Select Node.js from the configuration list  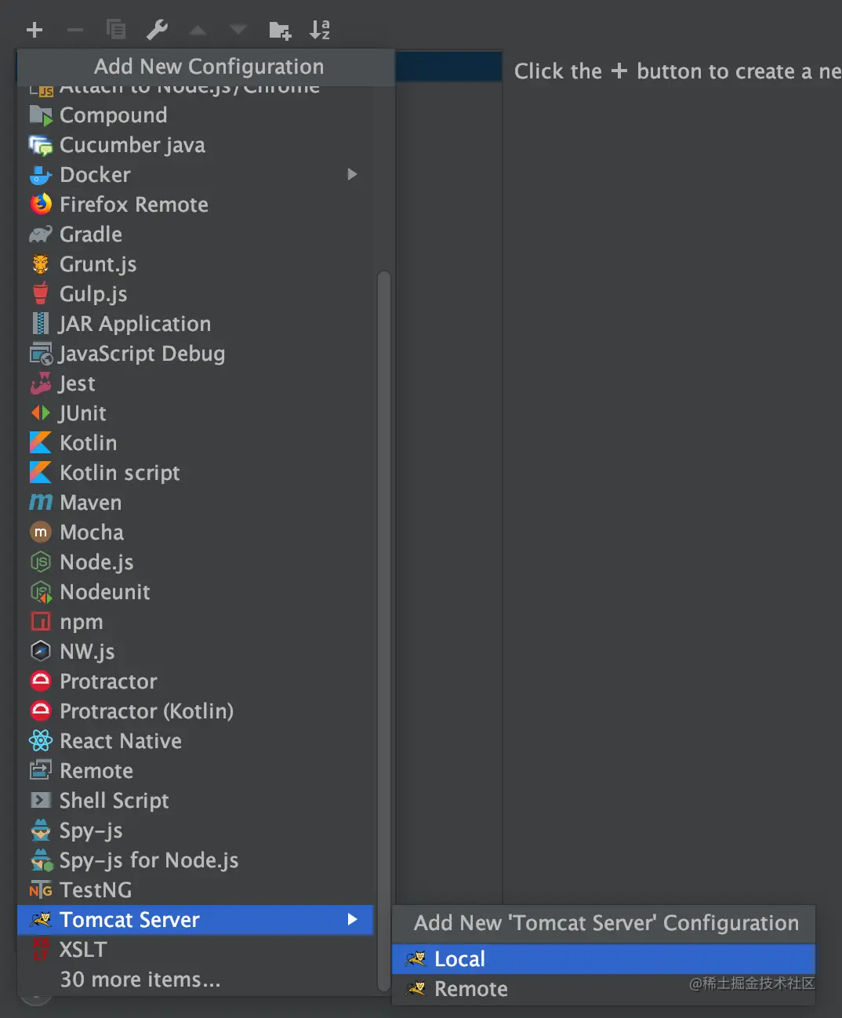(195, 562)
